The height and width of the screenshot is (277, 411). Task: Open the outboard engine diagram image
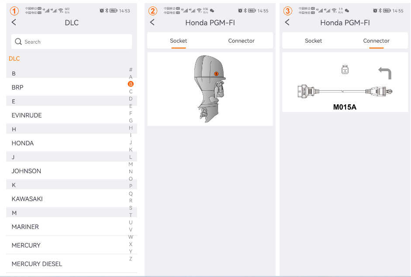click(x=210, y=89)
